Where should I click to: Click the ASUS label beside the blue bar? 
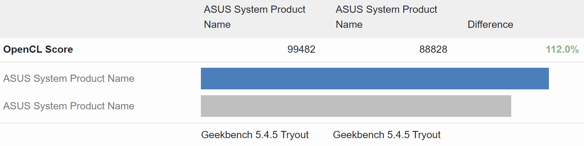click(x=69, y=79)
